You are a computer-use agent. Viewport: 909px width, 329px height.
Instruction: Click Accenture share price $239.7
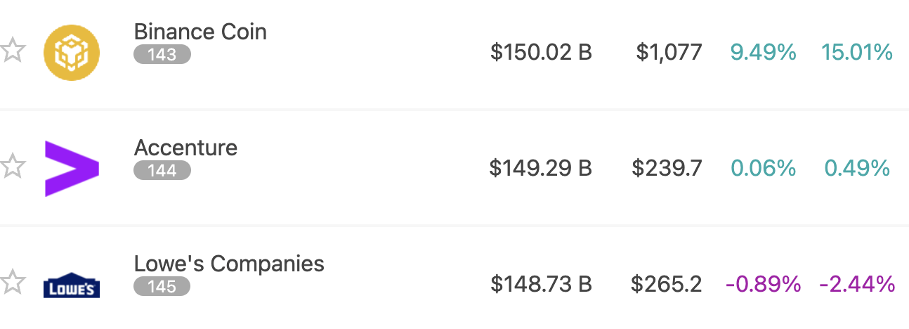tap(667, 168)
